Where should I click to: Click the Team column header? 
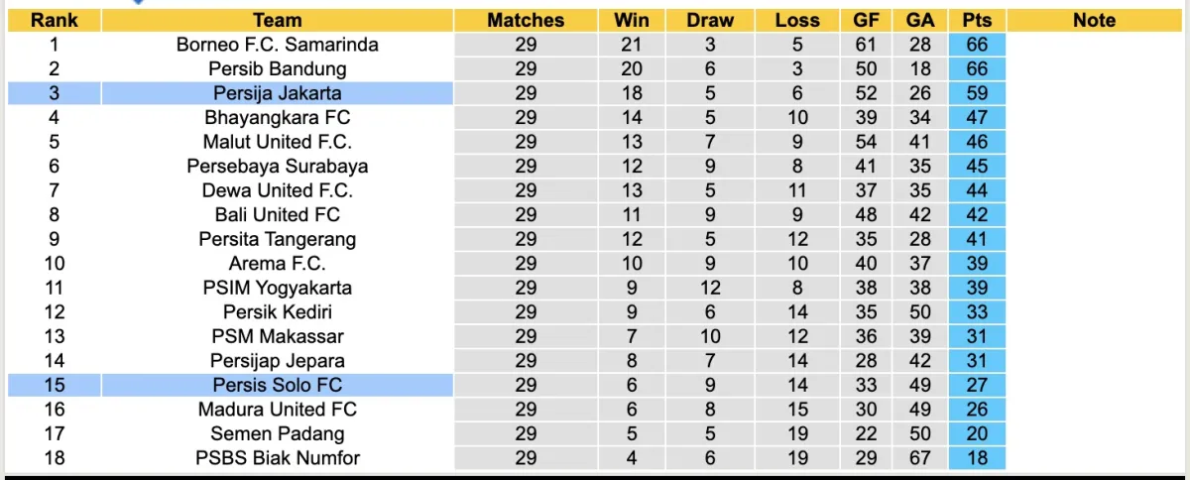[x=277, y=20]
